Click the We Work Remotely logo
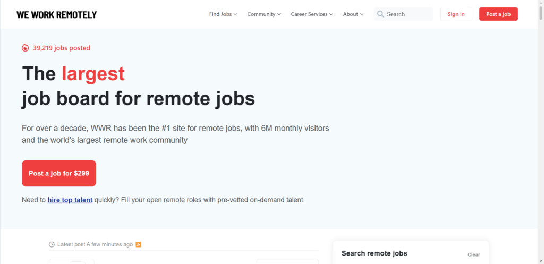544x264 pixels. pyautogui.click(x=56, y=14)
